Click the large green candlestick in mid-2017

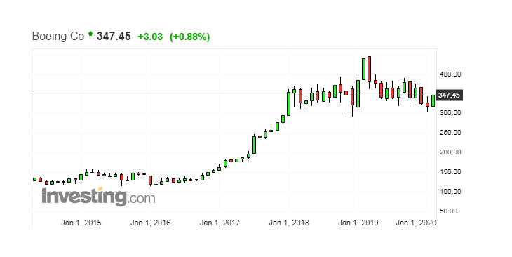click(254, 145)
